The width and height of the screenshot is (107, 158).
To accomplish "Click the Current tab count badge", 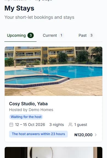I will [x=61, y=35].
